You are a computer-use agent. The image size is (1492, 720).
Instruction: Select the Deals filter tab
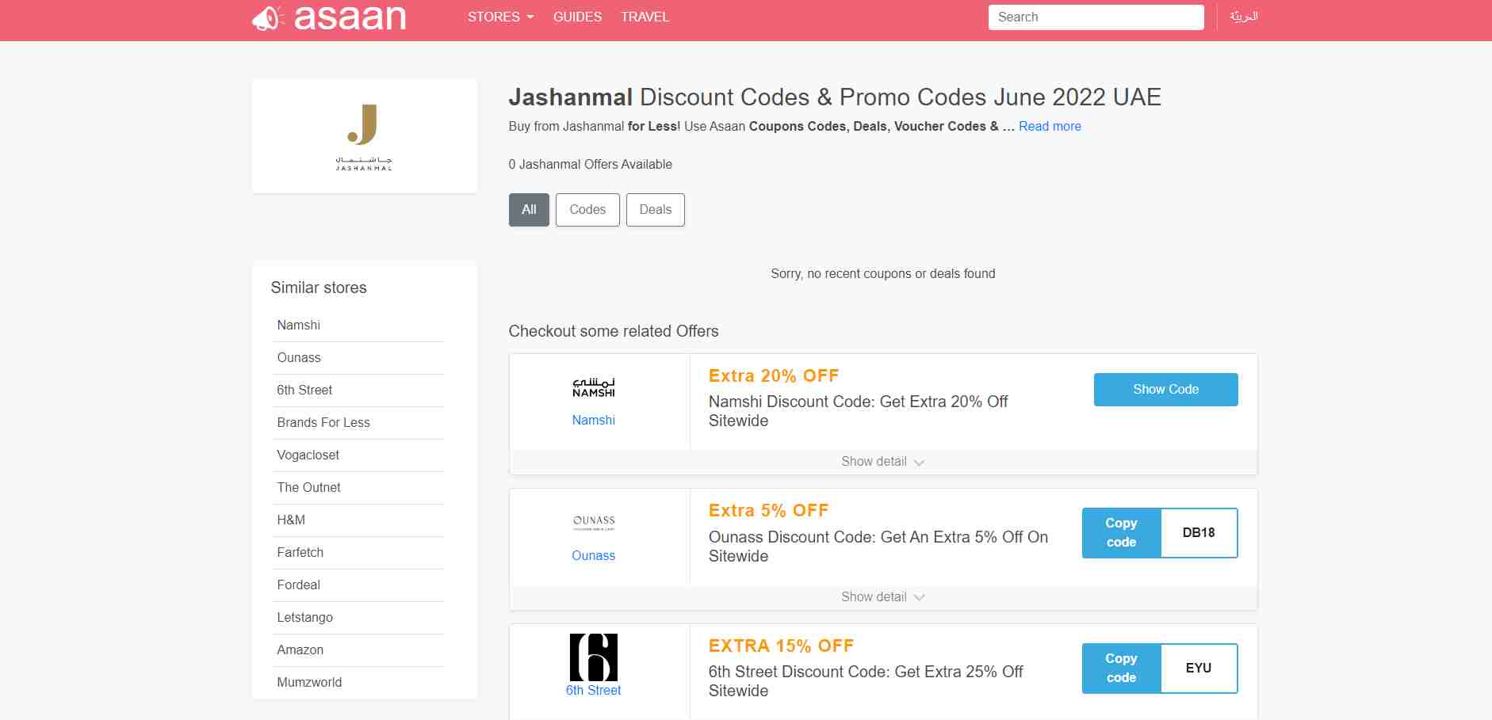[655, 210]
